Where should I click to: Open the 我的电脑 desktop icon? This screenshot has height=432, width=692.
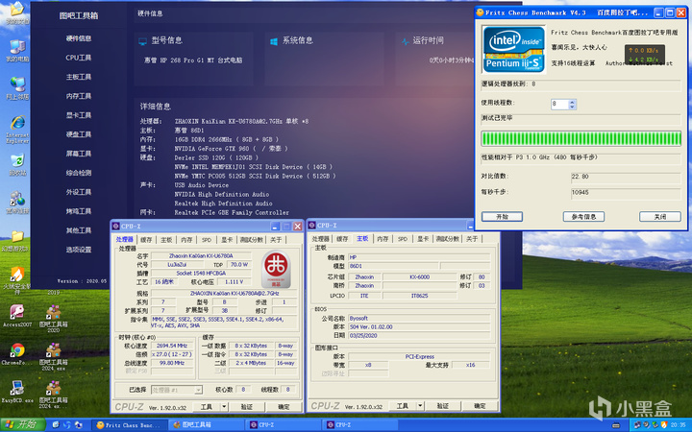point(17,48)
